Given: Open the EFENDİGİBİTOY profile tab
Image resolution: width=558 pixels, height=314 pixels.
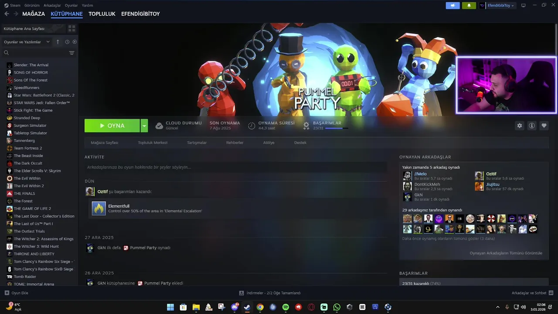Looking at the screenshot, I should click(x=140, y=14).
